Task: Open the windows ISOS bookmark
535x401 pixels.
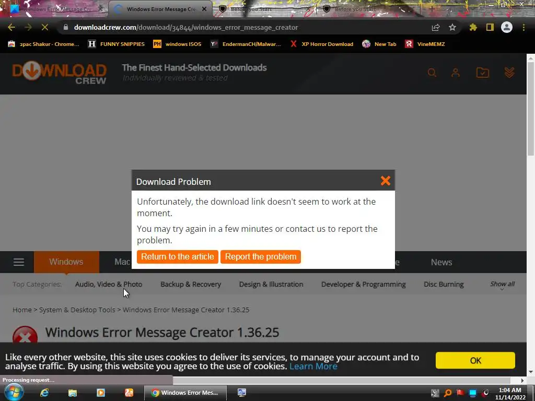Action: click(x=177, y=44)
